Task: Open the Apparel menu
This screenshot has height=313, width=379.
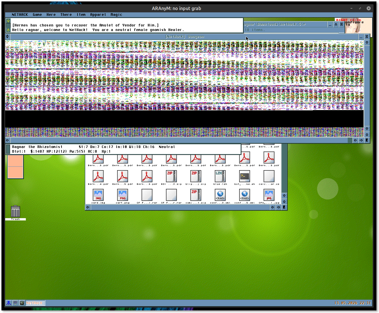Action: pos(98,15)
